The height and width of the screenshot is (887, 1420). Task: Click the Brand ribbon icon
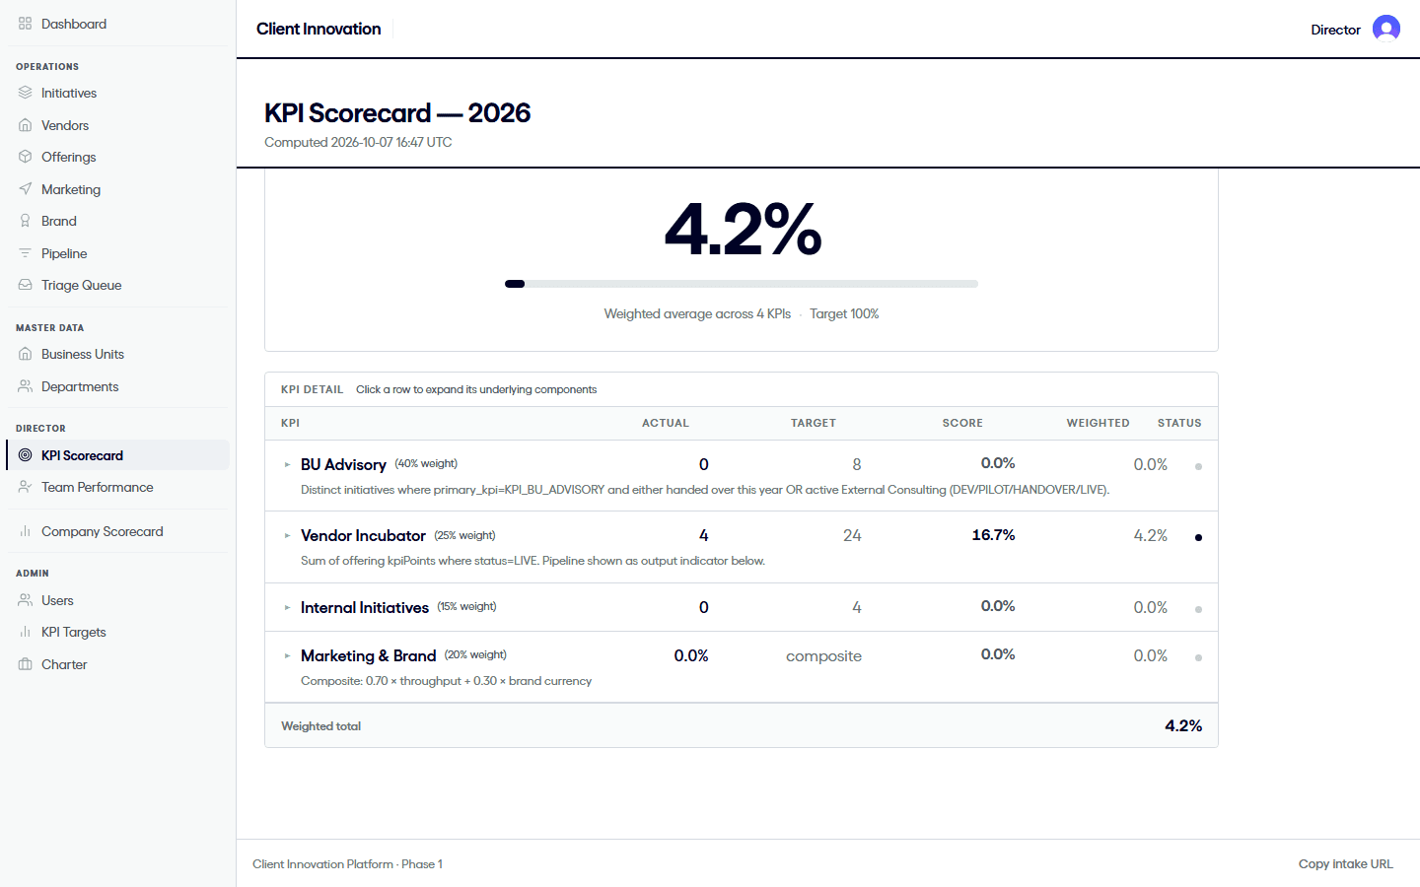(26, 221)
